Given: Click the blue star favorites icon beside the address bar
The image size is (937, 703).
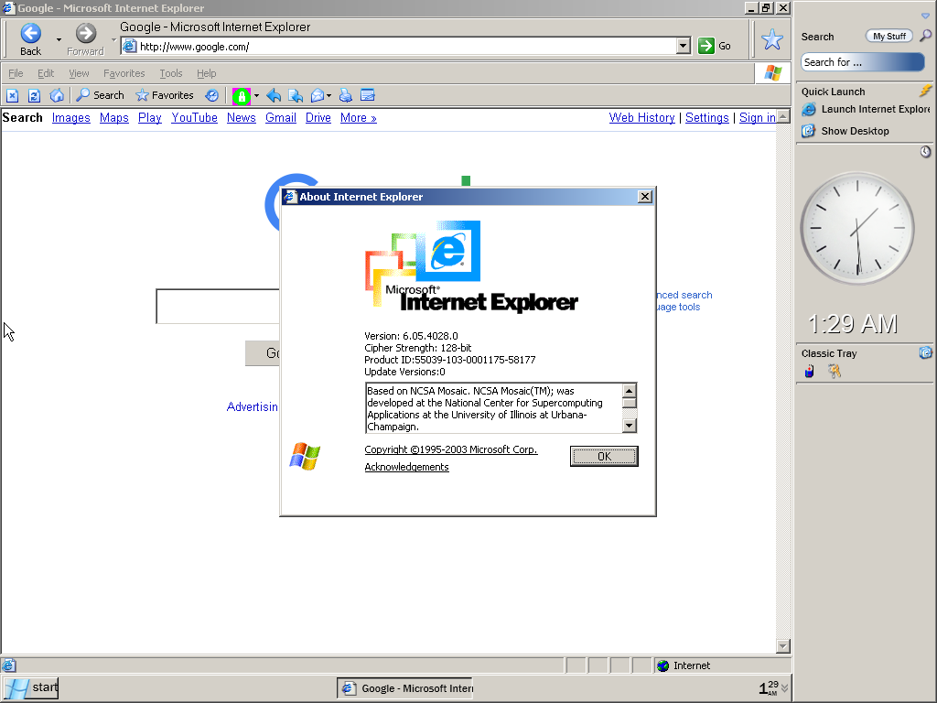Looking at the screenshot, I should click(772, 40).
